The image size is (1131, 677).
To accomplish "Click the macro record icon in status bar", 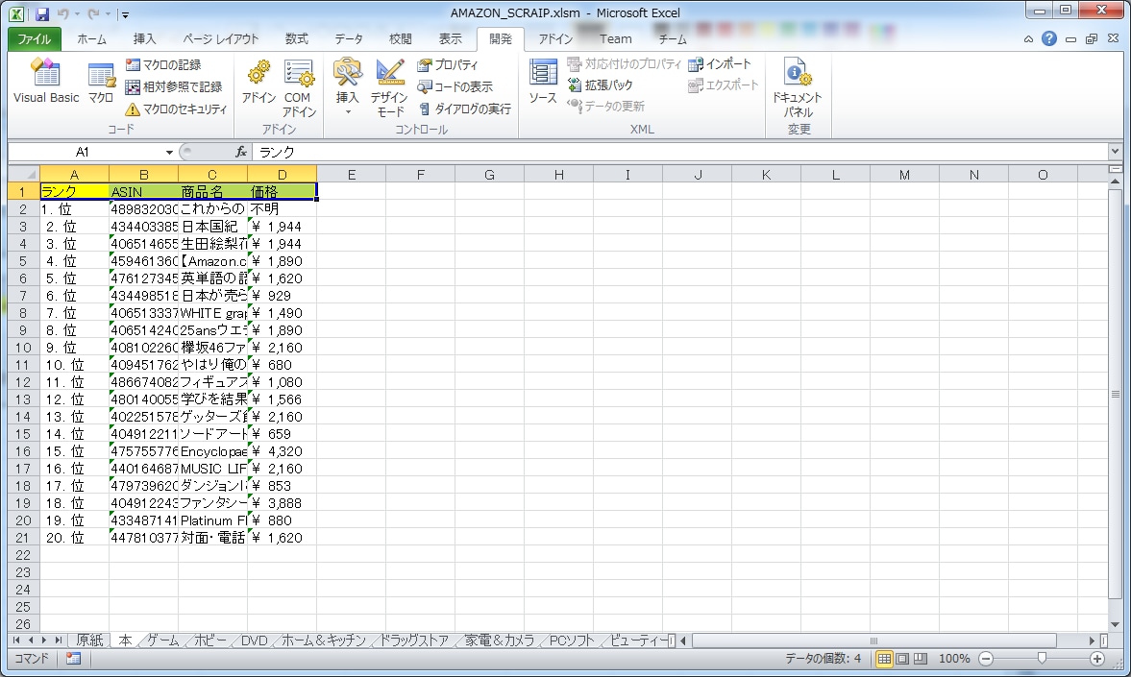I will 74,658.
